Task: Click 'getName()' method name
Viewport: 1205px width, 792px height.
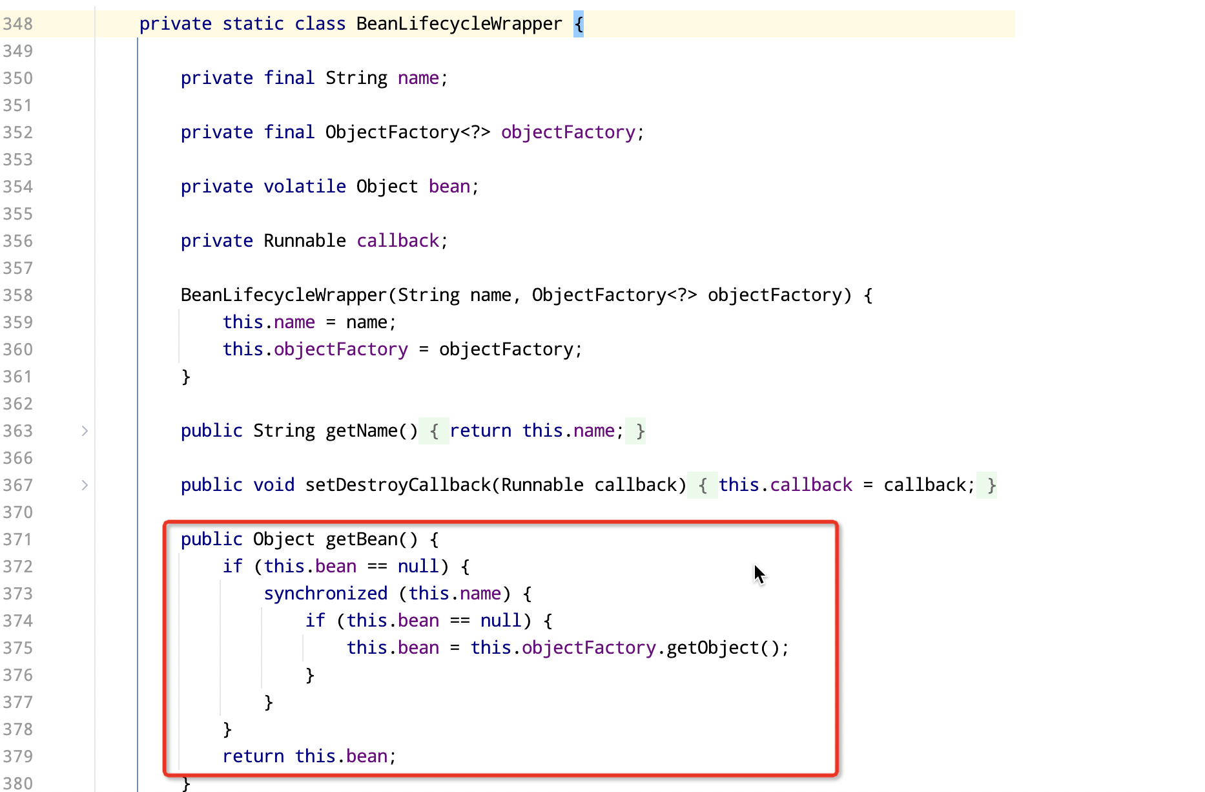Action: pos(372,431)
